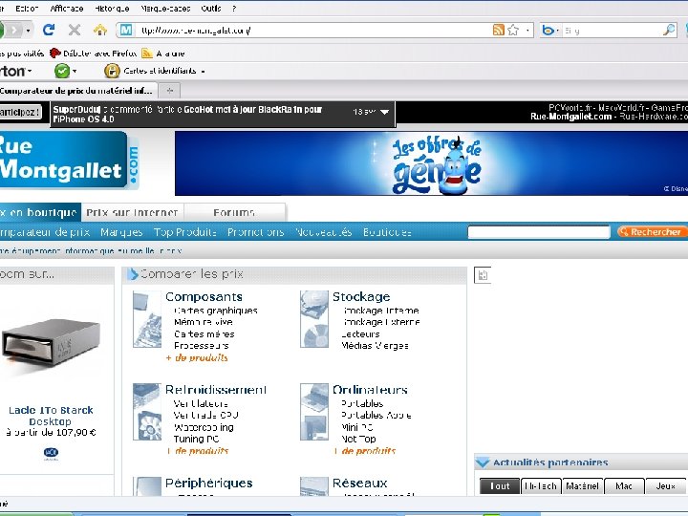Open Top Produits link
Screen dimensions: 688x516
click(184, 232)
